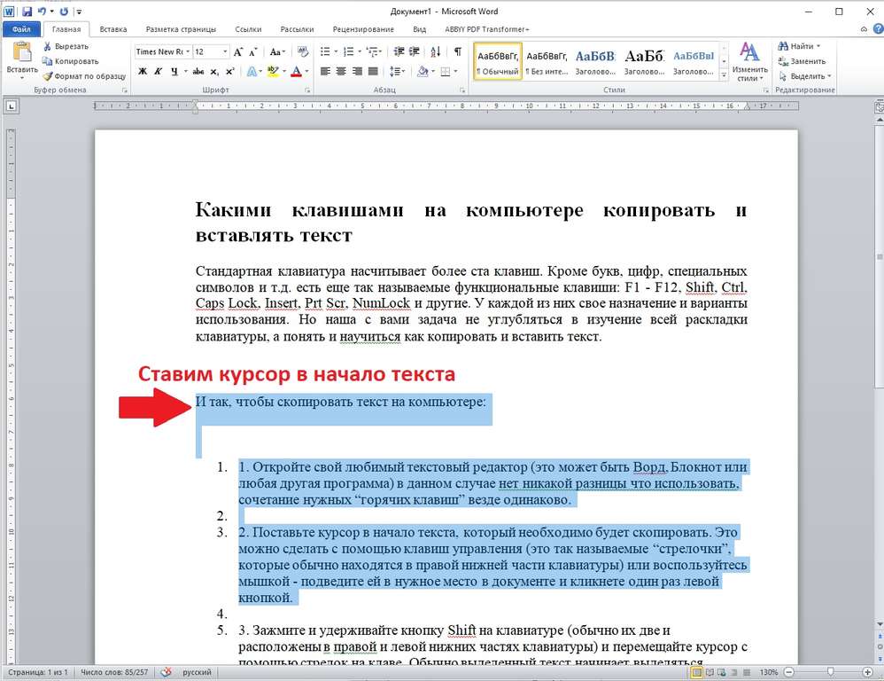The width and height of the screenshot is (884, 681).
Task: Switch to the Вставка ribbon tab
Action: [x=113, y=29]
